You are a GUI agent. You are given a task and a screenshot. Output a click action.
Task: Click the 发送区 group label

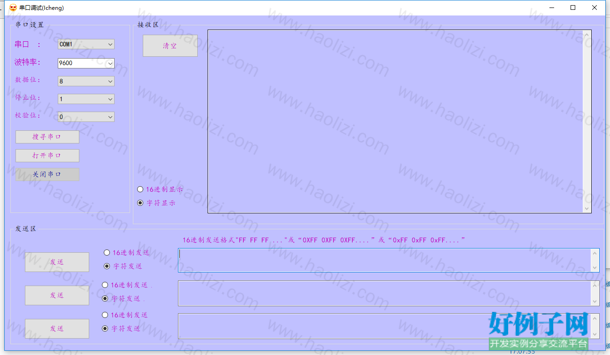[26, 229]
